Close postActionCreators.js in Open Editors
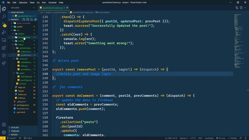This screenshot has height=140, width=249. click(13, 16)
